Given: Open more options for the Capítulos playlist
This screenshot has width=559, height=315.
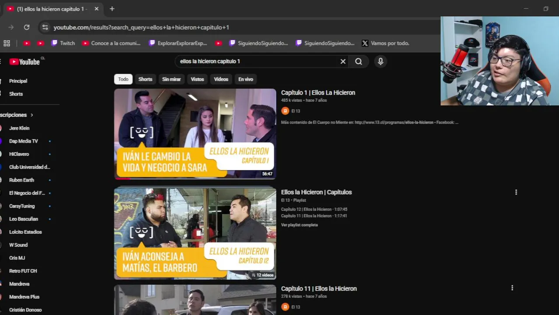Looking at the screenshot, I should click(516, 192).
